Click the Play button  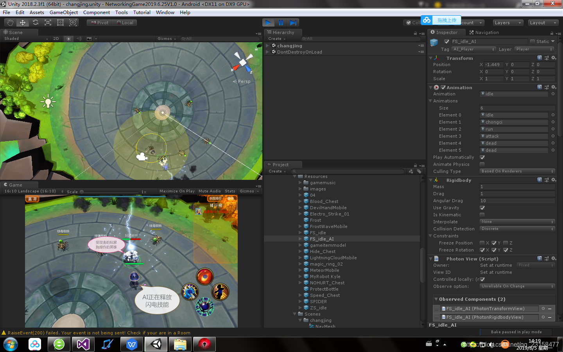pos(268,23)
